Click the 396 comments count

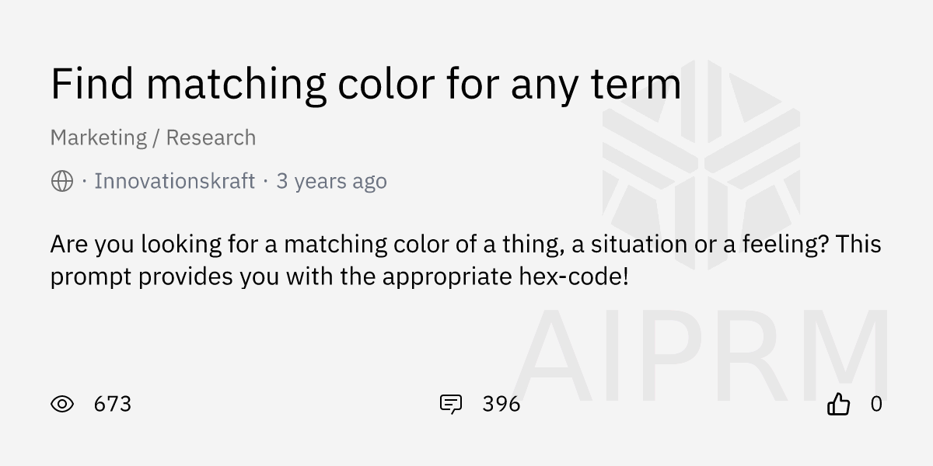tap(501, 404)
